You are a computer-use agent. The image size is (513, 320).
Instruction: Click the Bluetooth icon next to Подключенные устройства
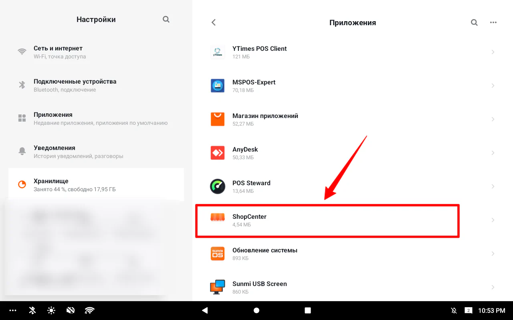(22, 85)
